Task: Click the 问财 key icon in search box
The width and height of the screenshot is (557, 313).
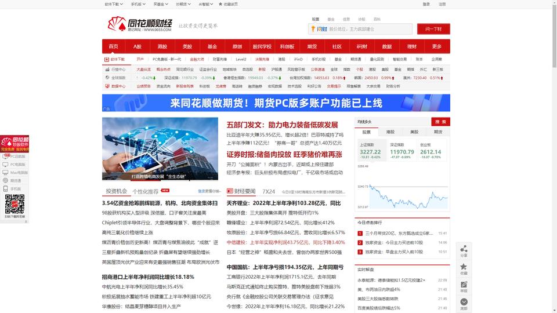Action: point(313,29)
